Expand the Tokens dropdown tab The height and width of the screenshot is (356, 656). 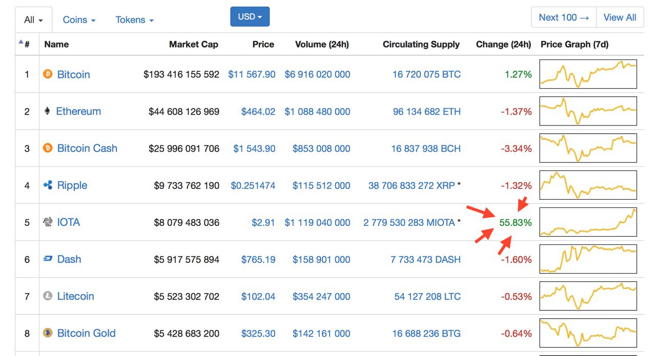click(x=134, y=20)
